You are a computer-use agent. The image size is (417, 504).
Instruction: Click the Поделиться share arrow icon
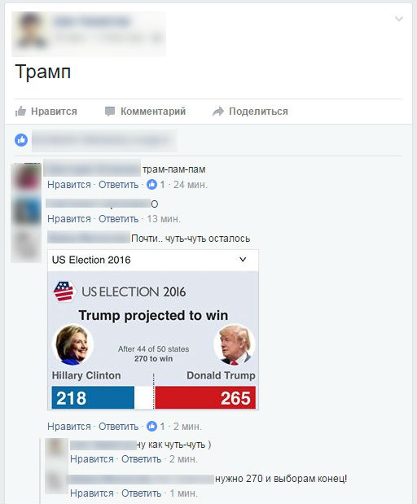coord(218,112)
